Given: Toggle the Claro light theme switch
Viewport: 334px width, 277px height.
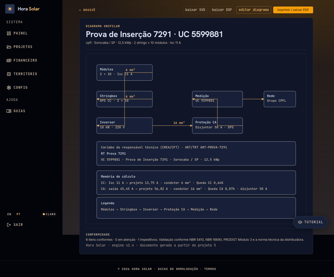Looking at the screenshot, I should (x=49, y=214).
